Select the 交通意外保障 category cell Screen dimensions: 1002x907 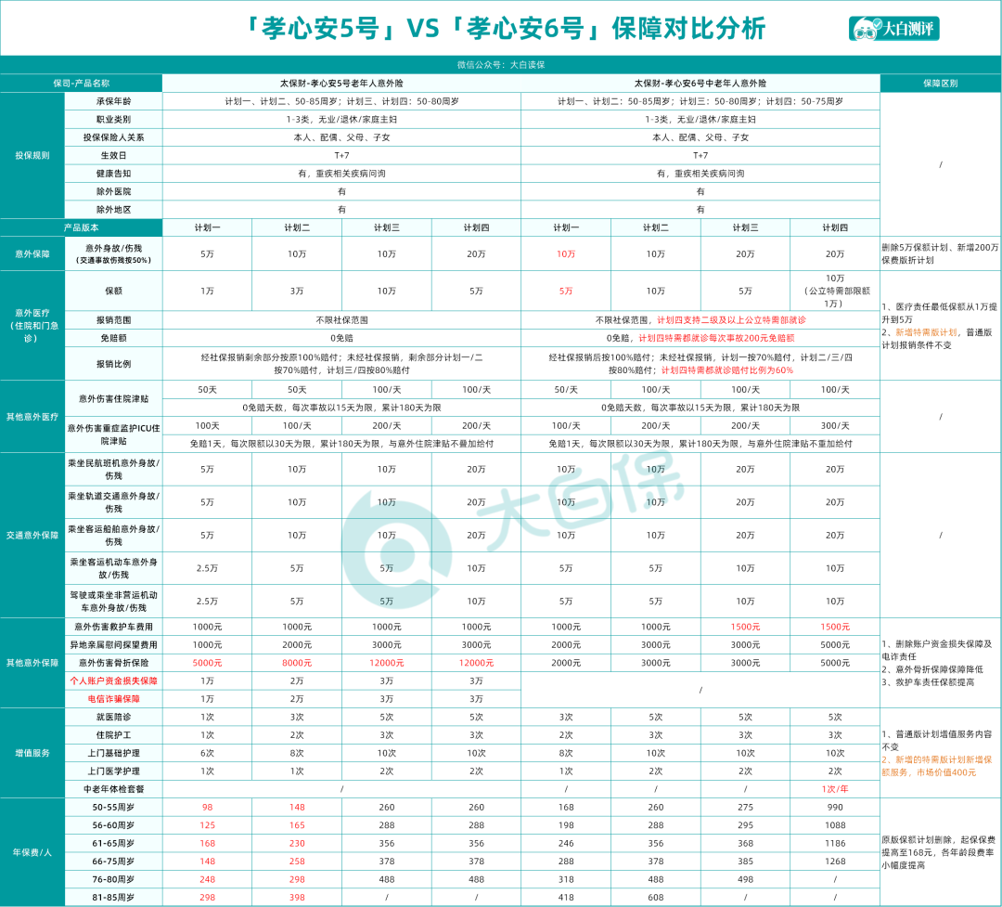32,535
